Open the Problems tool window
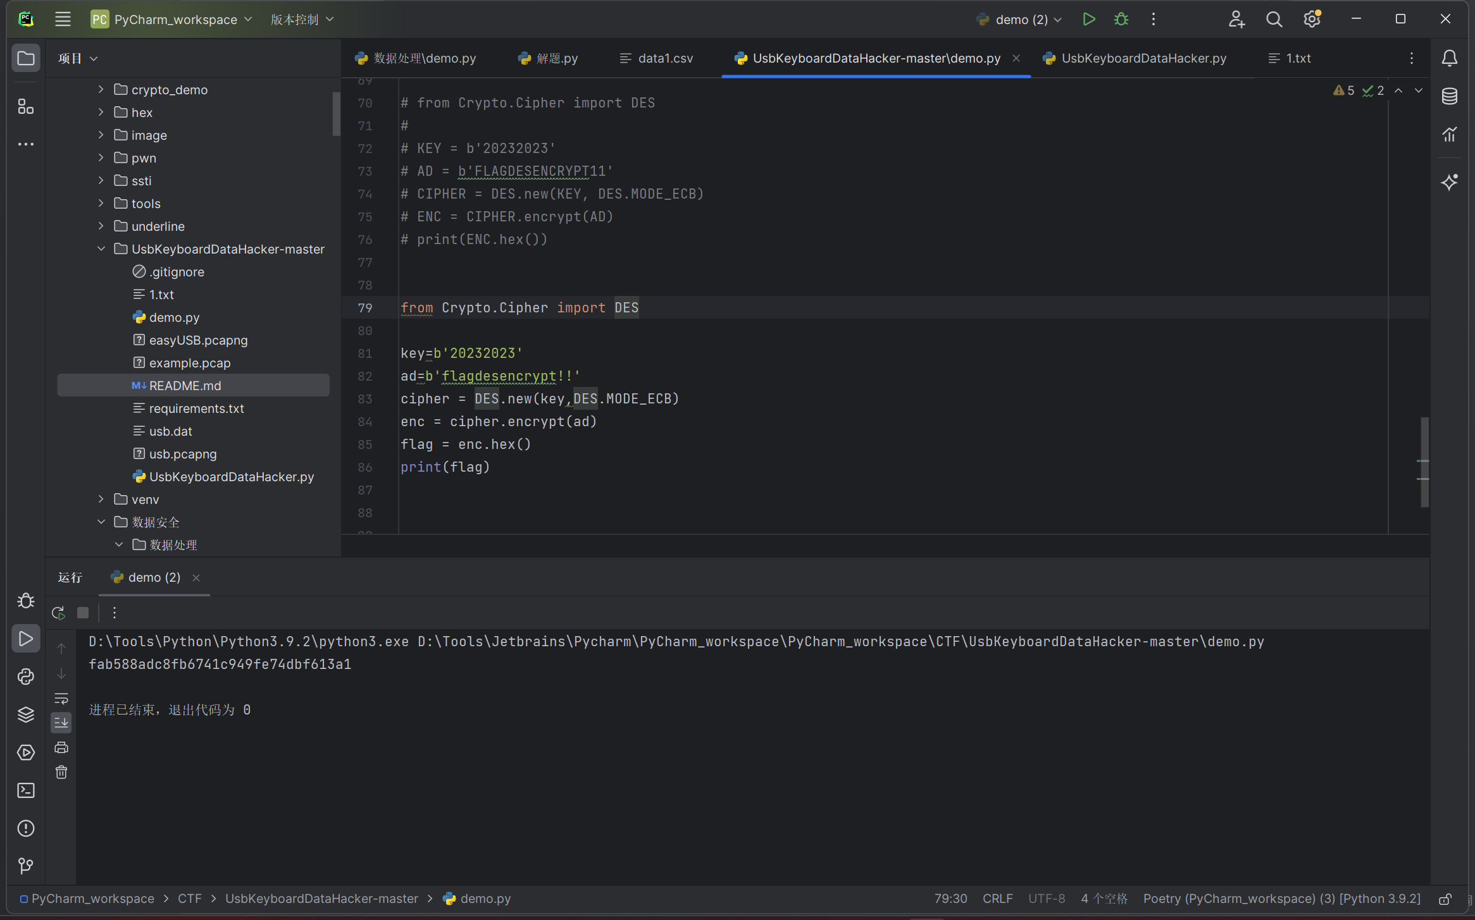Image resolution: width=1475 pixels, height=920 pixels. [26, 828]
